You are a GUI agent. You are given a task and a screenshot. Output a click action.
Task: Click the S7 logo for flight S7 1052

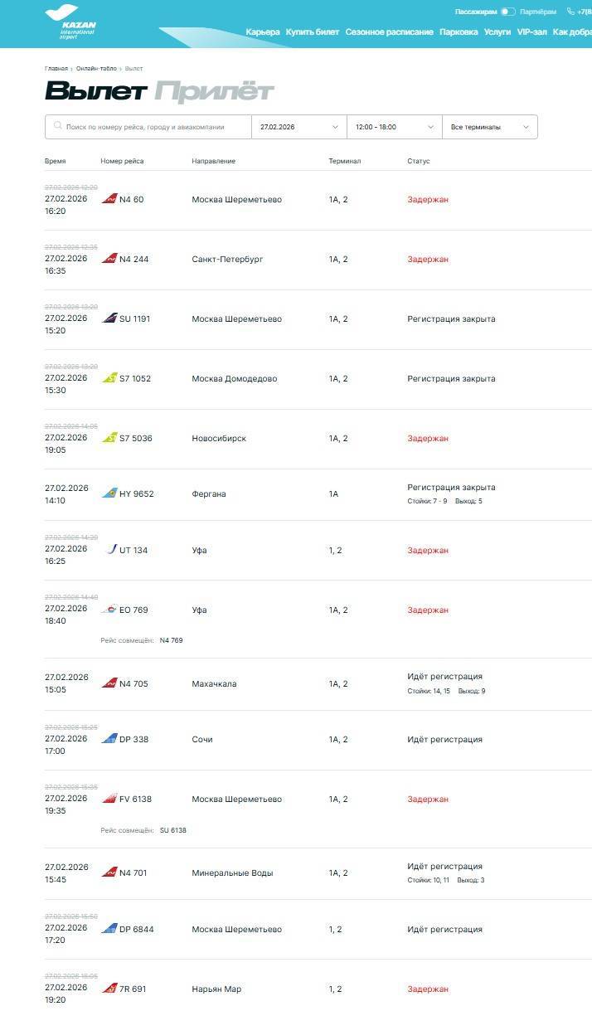[x=109, y=378]
